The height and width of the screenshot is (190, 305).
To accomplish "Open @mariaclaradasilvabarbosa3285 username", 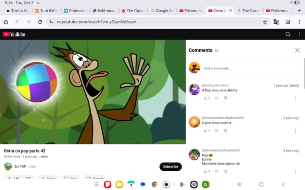I will [223, 118].
